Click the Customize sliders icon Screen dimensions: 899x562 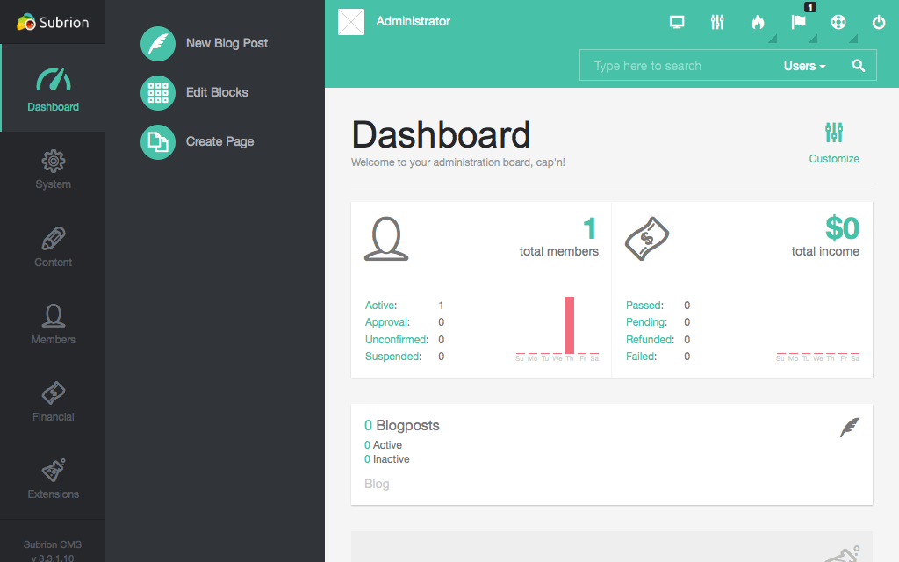coord(834,133)
